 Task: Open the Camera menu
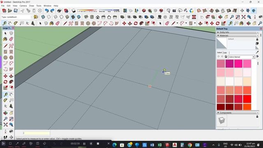point(23,6)
